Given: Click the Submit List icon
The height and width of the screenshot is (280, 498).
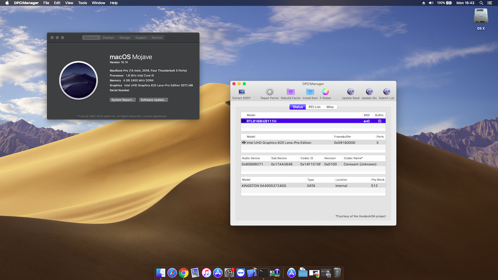Looking at the screenshot, I should (x=386, y=92).
